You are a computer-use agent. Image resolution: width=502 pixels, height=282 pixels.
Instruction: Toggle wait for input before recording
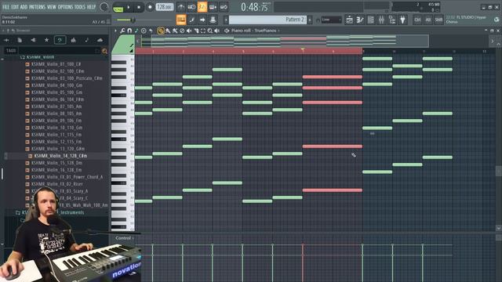191,7
